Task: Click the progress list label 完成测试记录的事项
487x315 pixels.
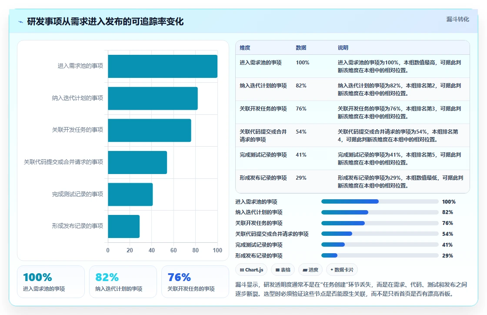Action: [259, 245]
